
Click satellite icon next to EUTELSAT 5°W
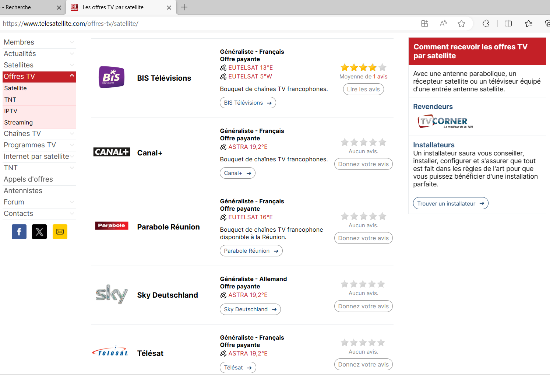coord(223,77)
